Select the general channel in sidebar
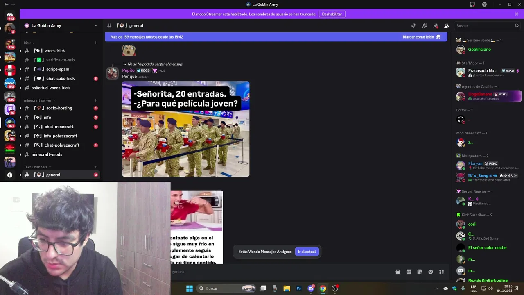 pyautogui.click(x=61, y=175)
